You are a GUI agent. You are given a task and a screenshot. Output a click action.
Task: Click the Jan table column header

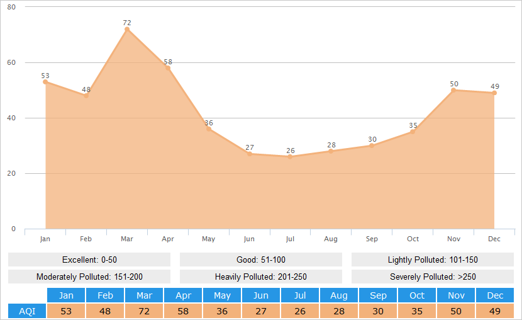coord(66,295)
